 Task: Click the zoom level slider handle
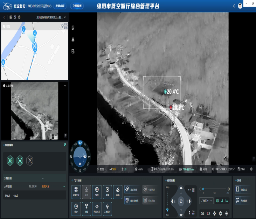(203, 189)
